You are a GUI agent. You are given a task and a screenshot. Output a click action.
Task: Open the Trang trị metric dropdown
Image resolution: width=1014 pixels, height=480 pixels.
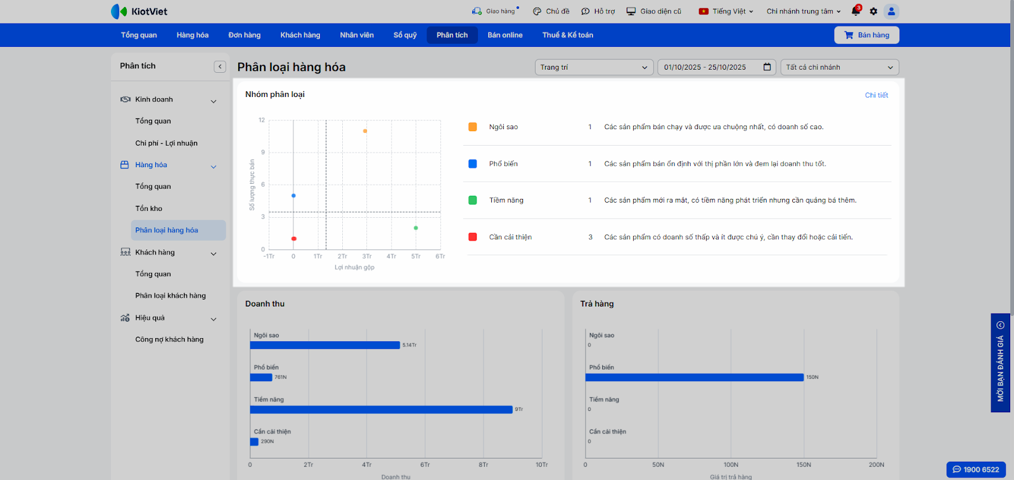pyautogui.click(x=593, y=67)
